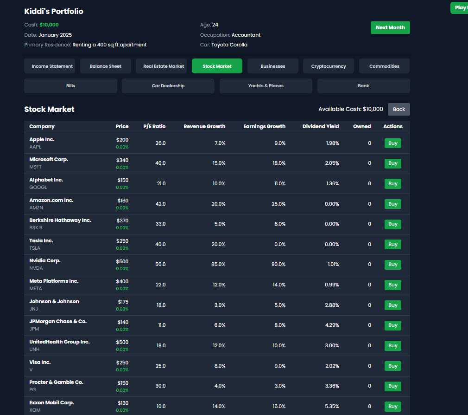468x415 pixels.
Task: Click the Company column header
Action: pyautogui.click(x=42, y=126)
